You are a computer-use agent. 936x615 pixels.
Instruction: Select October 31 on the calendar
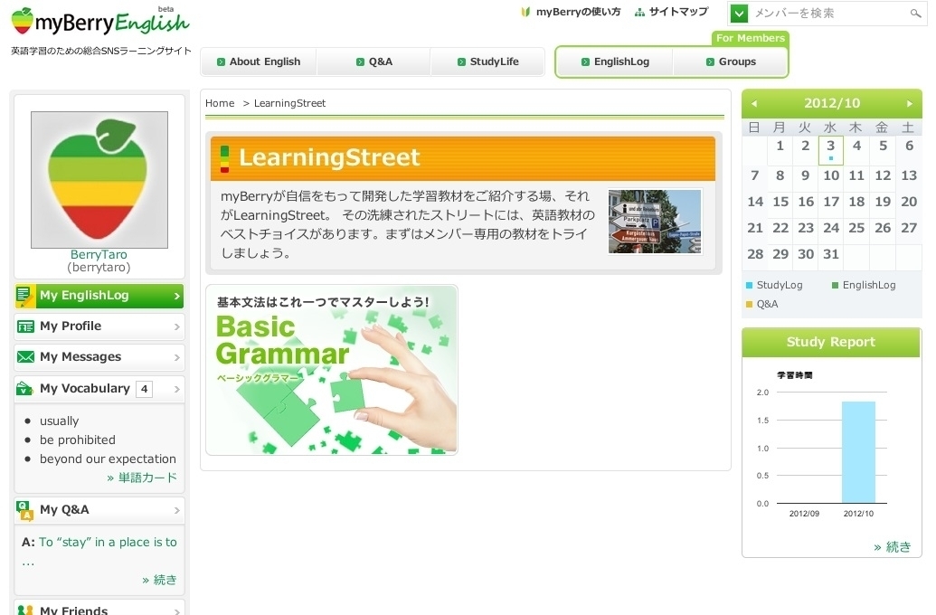pyautogui.click(x=831, y=254)
